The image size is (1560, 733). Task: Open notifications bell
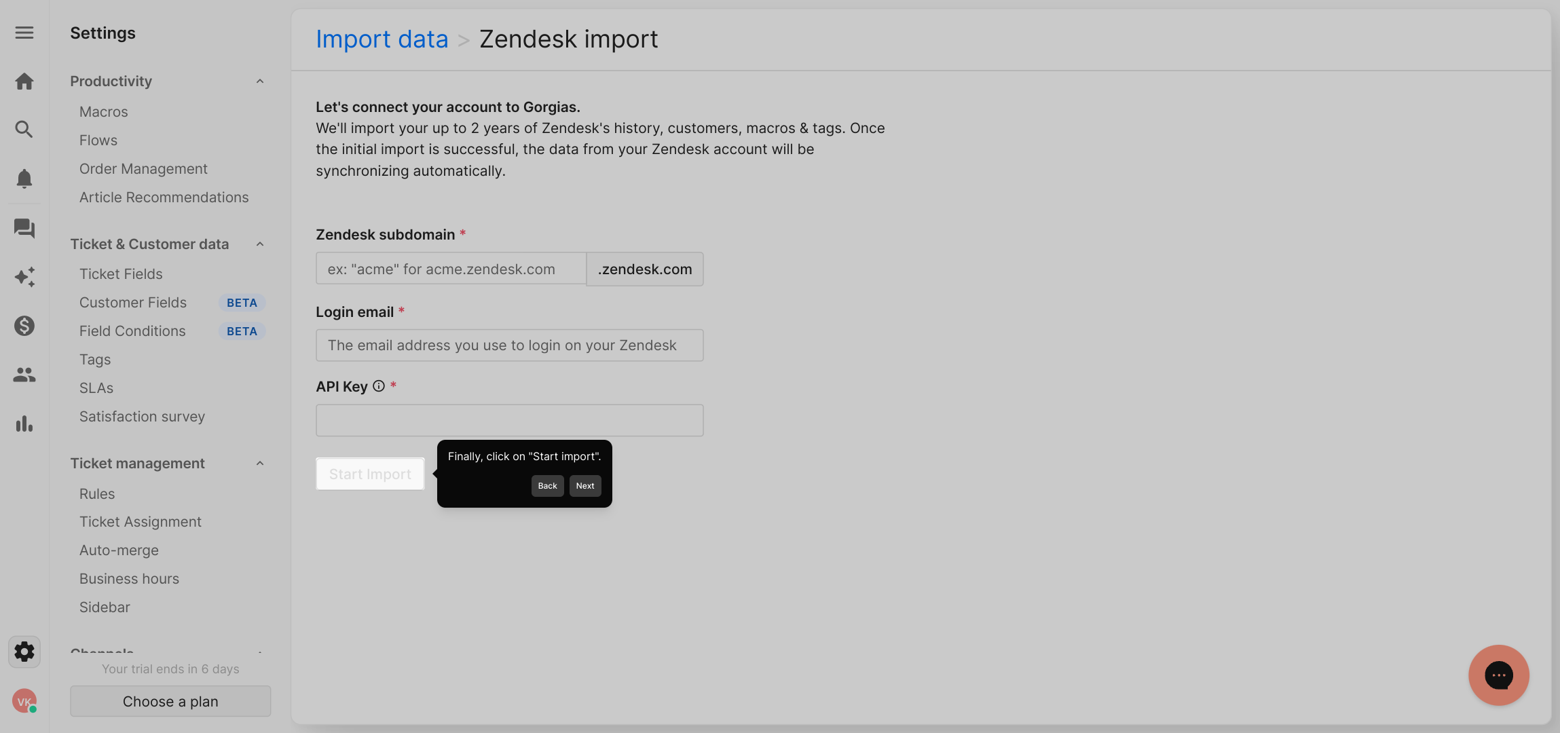point(24,178)
